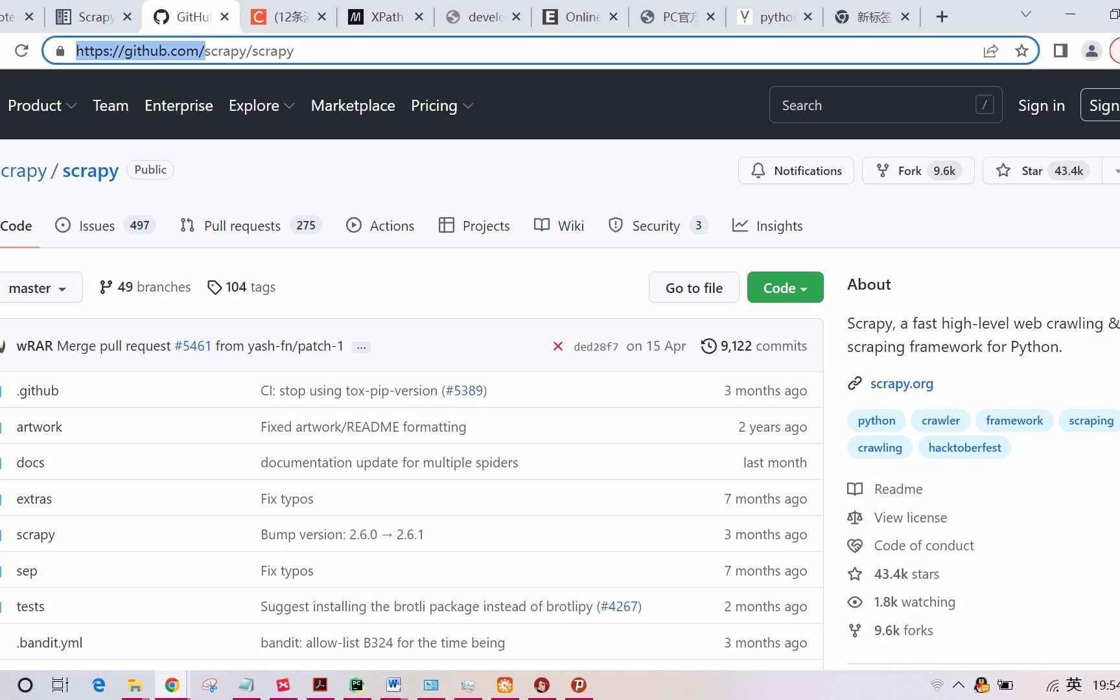Open the browser tab list chevron
Image resolution: width=1120 pixels, height=700 pixels.
pyautogui.click(x=1025, y=15)
